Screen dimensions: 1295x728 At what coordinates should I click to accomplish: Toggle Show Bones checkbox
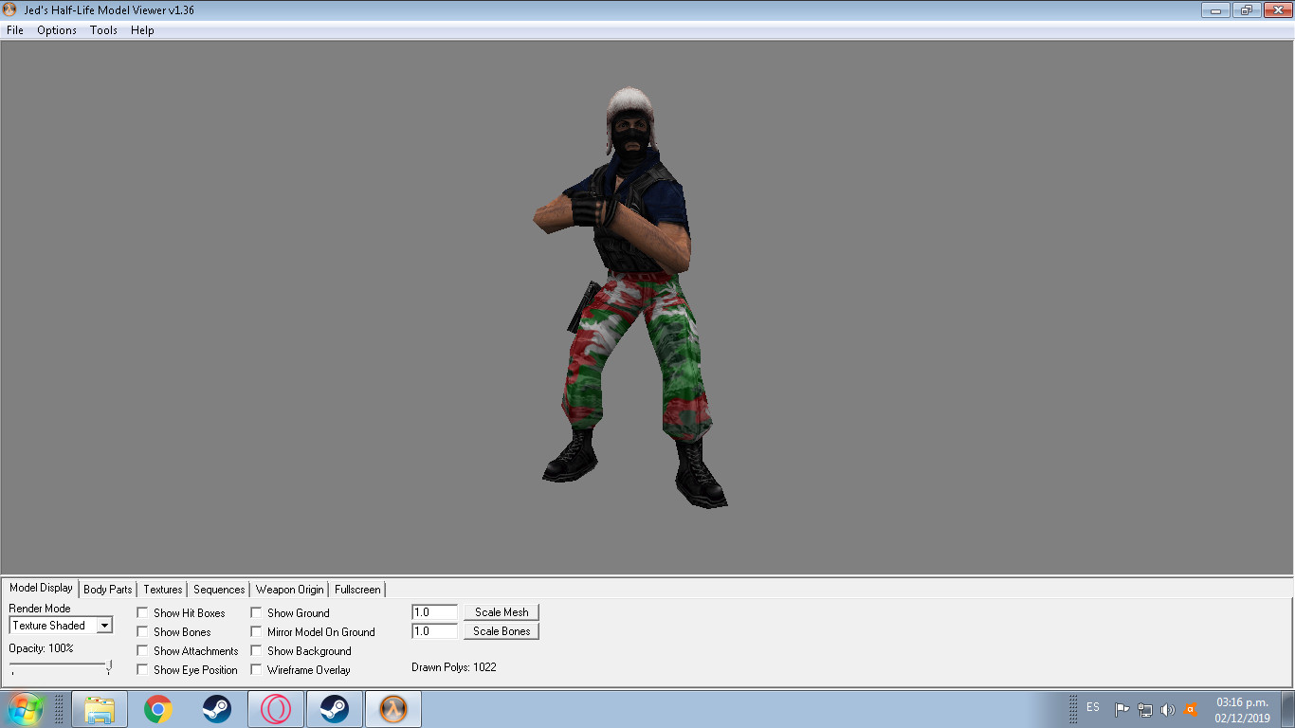142,632
